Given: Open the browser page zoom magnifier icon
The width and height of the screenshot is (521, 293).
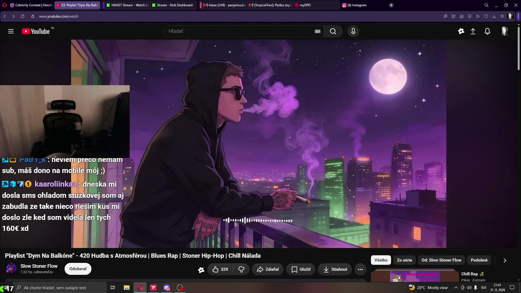Looking at the screenshot, I should click(x=445, y=16).
